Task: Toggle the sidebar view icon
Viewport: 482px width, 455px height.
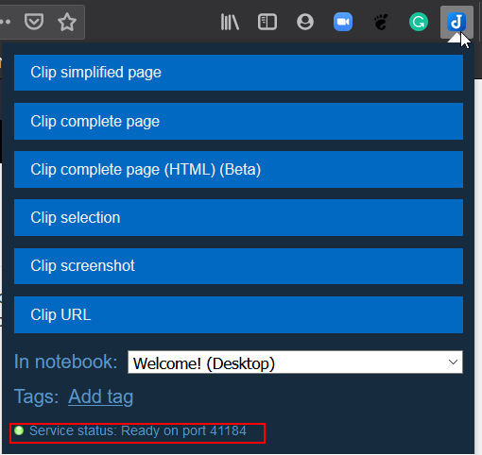Action: [x=267, y=22]
